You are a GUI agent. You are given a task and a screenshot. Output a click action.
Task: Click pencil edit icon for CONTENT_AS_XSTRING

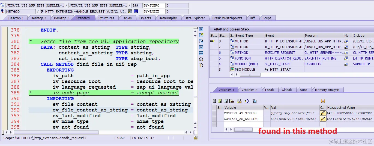tap(323, 119)
